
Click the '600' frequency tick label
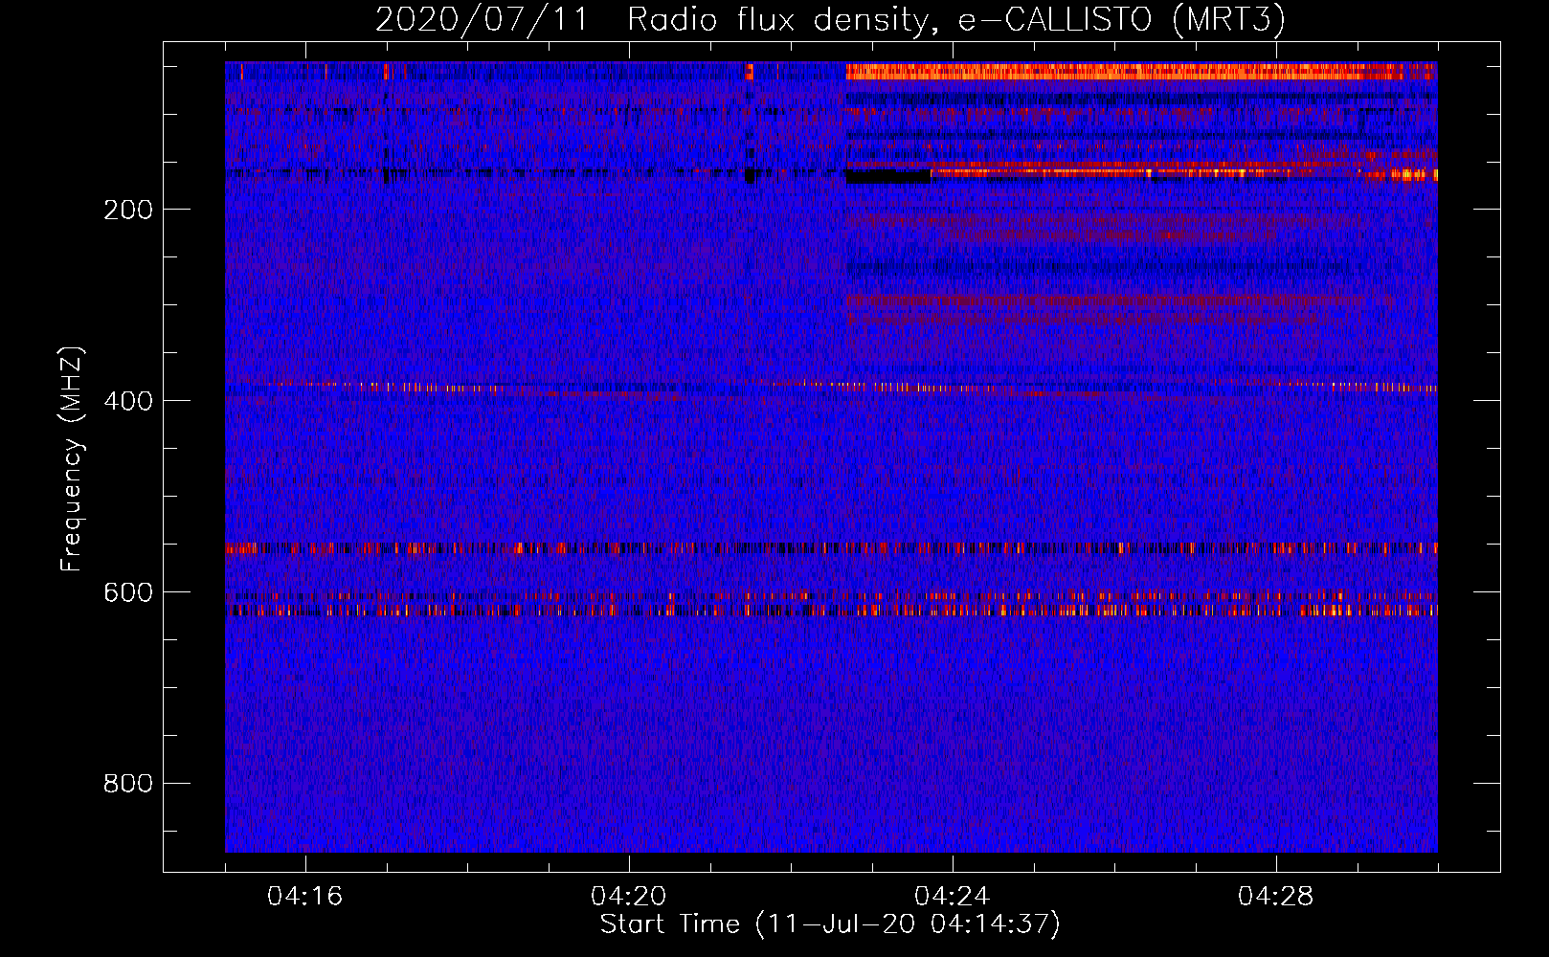tap(128, 592)
